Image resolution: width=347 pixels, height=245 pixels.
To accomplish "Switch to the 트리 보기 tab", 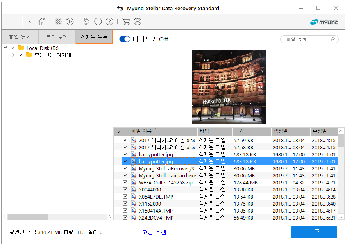I will click(x=57, y=37).
